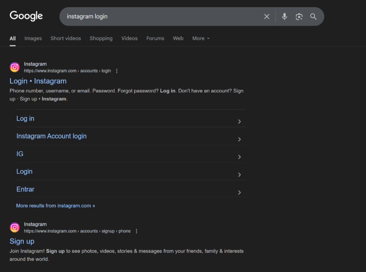Click the Google logo
This screenshot has height=272, width=366.
point(26,16)
